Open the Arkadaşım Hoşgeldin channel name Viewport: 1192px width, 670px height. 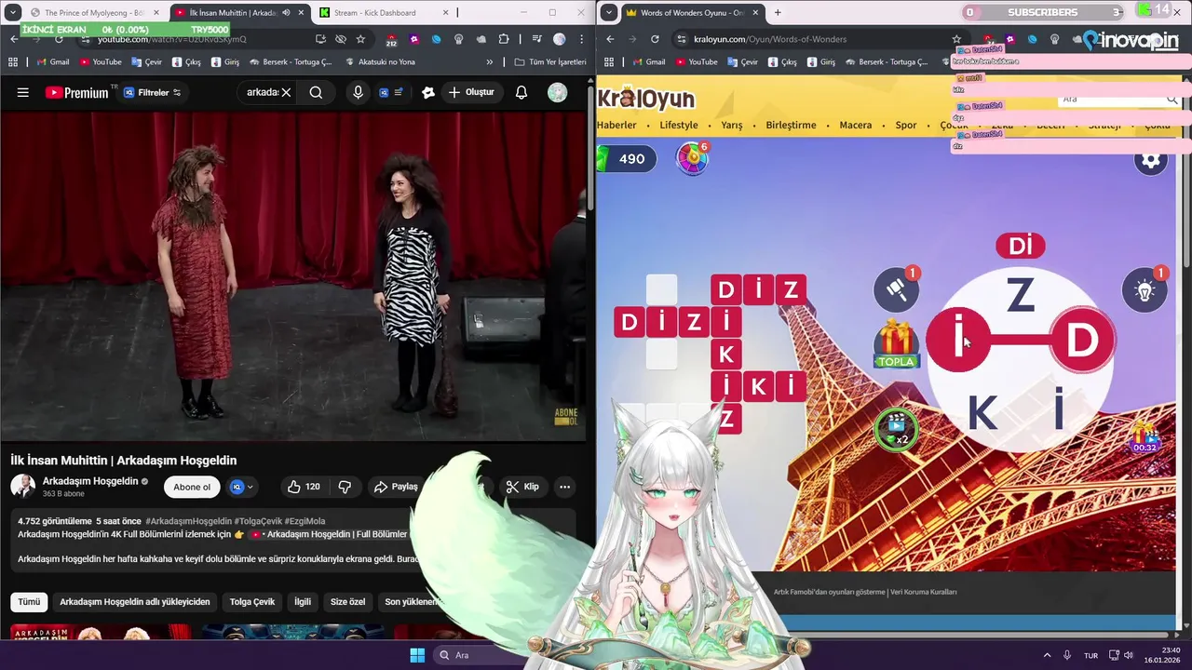pyautogui.click(x=90, y=481)
